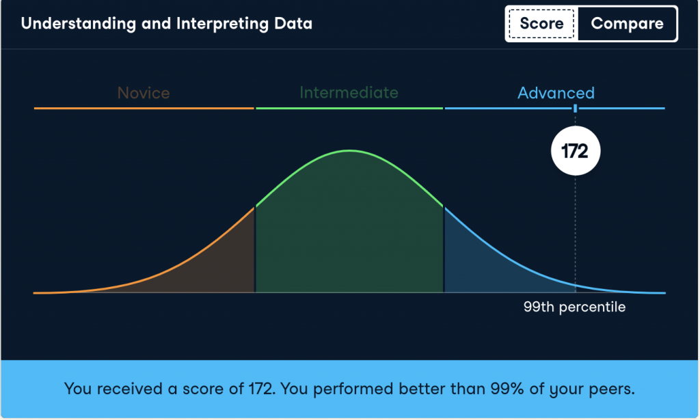The width and height of the screenshot is (700, 420).
Task: Click the Understanding and Interpreting Data title
Action: tap(166, 24)
